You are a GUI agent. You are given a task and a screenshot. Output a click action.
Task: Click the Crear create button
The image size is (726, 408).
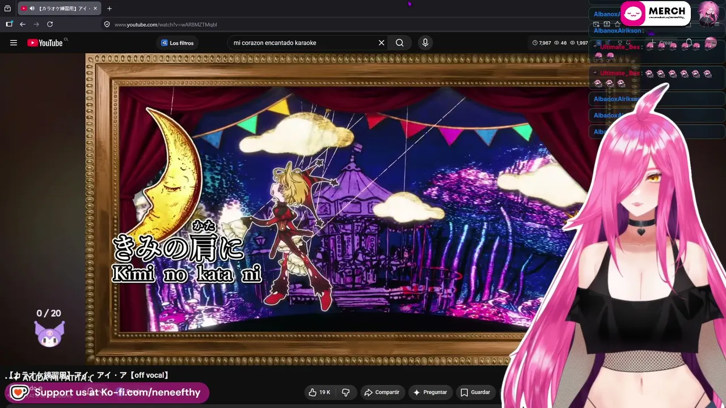(x=662, y=43)
